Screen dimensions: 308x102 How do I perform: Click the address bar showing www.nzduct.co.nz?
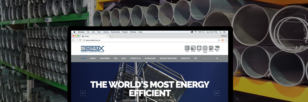point(151,40)
